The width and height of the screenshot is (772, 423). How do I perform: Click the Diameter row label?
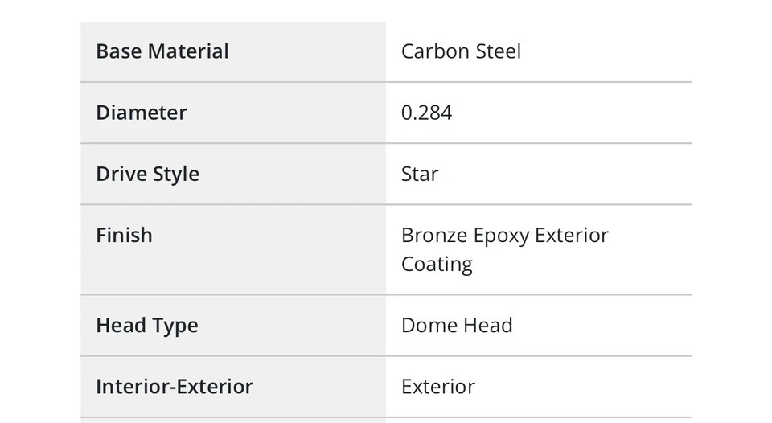(x=142, y=113)
